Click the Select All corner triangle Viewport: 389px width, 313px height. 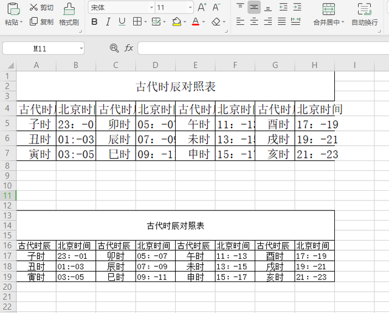tap(10, 66)
